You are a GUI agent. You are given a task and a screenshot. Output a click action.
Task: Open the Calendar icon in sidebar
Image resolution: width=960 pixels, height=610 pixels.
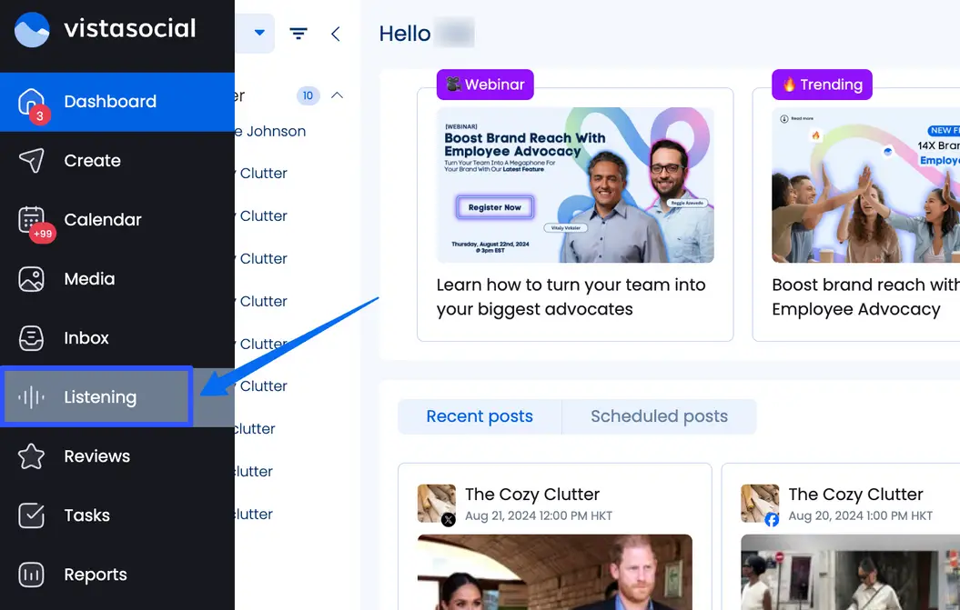[x=32, y=220]
